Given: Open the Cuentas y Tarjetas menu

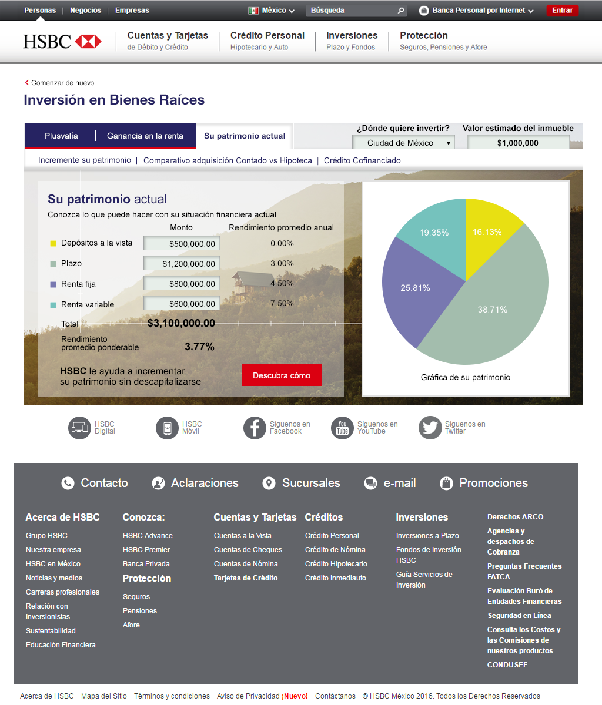Looking at the screenshot, I should click(x=168, y=41).
